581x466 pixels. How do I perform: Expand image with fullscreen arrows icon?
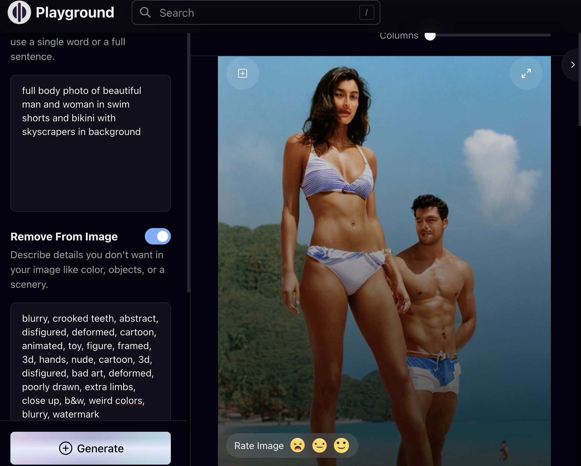[526, 73]
